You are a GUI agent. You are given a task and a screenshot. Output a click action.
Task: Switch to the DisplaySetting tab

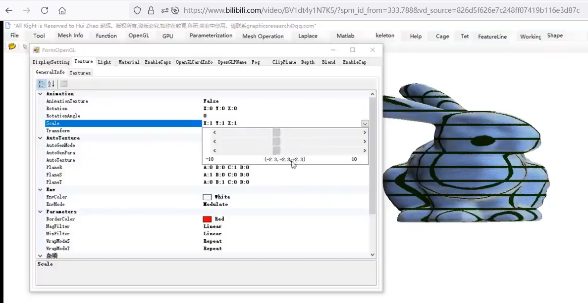point(51,62)
